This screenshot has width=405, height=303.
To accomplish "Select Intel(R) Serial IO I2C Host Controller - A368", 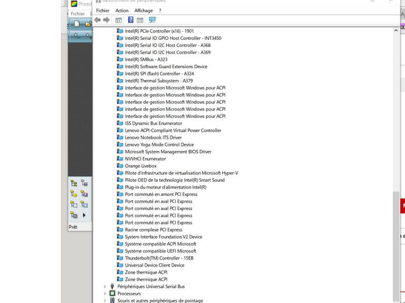I will [x=168, y=45].
